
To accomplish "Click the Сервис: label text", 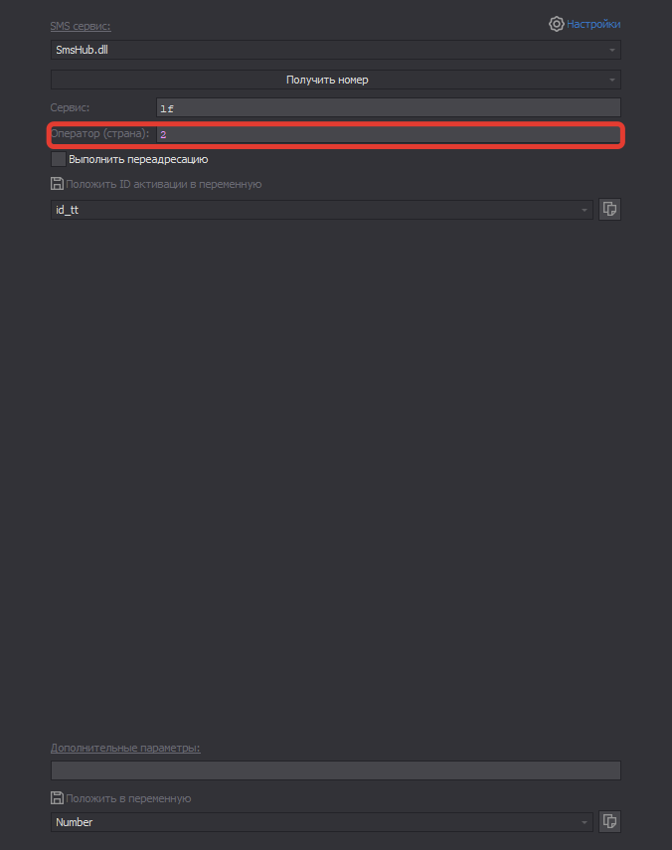I will point(71,107).
